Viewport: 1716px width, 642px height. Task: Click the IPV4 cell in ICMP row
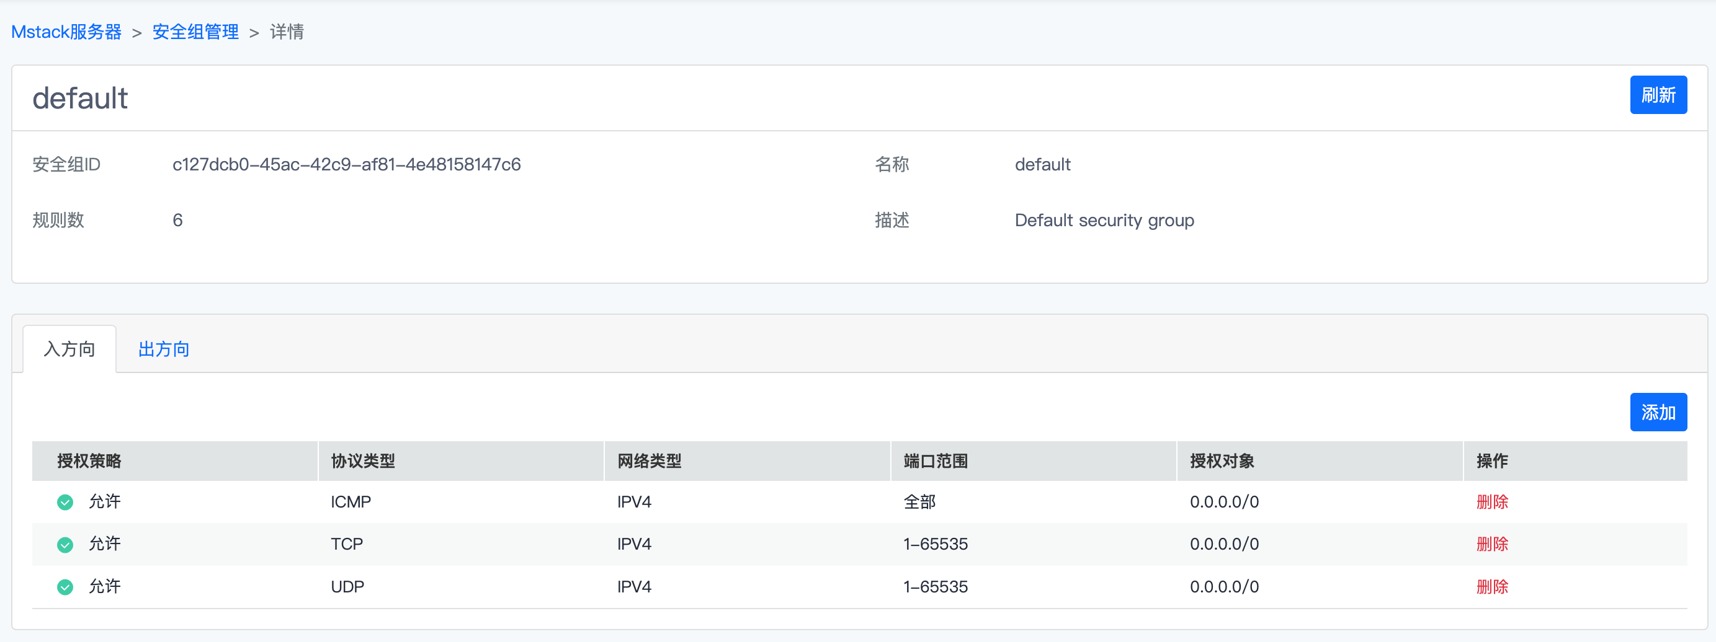pyautogui.click(x=634, y=503)
